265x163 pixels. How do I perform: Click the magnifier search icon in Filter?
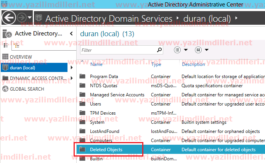point(160,50)
